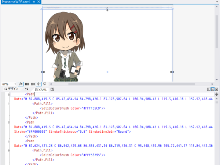Select vertical split view icon
The image size is (220, 165).
click(209, 89)
